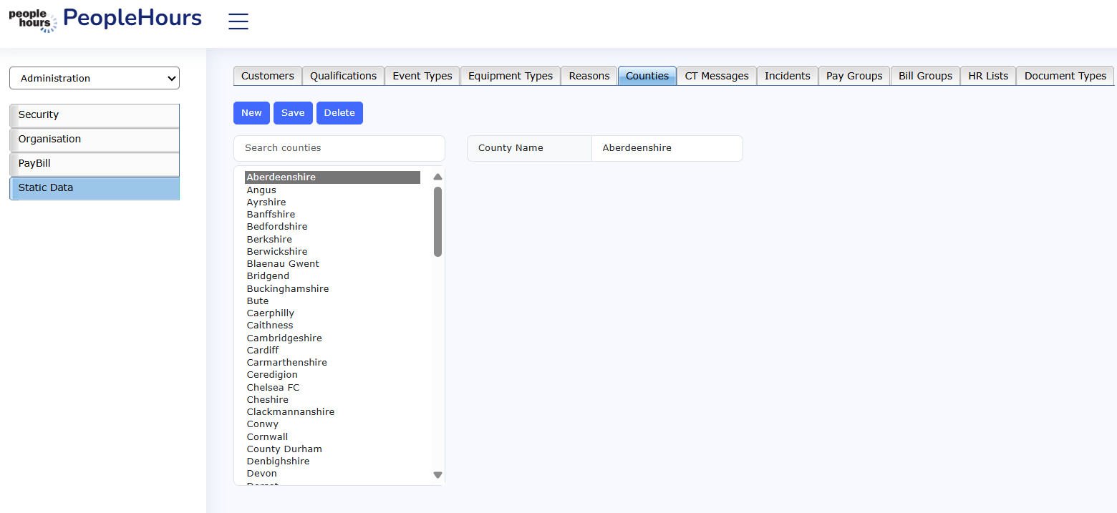
Task: Open the Qualifications tab
Action: (x=343, y=76)
